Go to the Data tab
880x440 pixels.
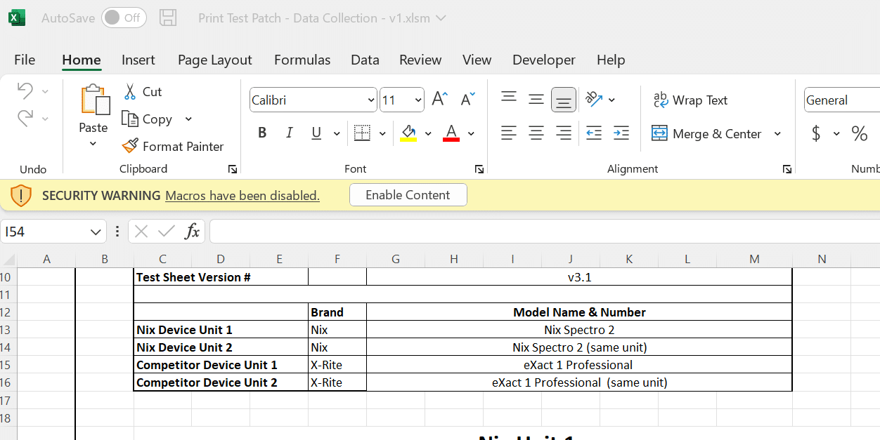click(365, 60)
